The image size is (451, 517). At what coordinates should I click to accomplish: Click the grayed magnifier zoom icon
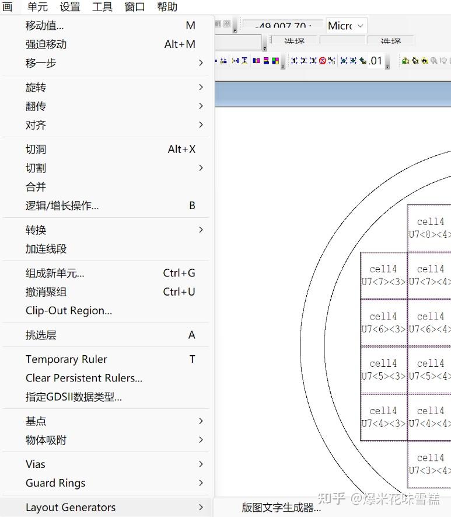[x=434, y=61]
